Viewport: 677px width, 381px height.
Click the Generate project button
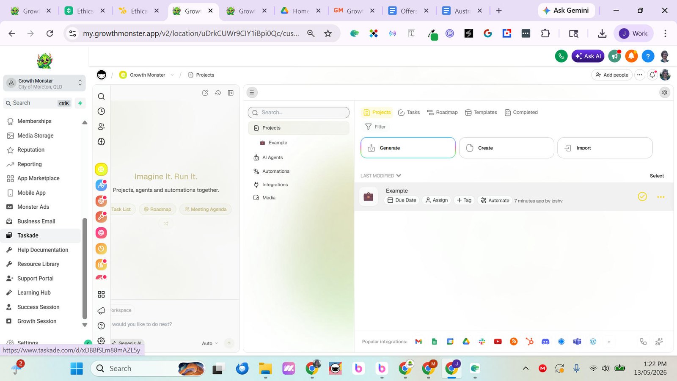tap(408, 148)
